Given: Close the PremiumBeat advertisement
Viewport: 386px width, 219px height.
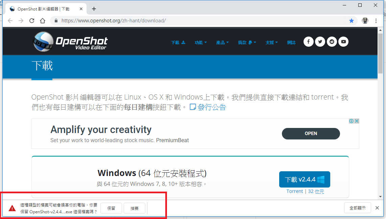Looking at the screenshot, I should click(x=357, y=121).
